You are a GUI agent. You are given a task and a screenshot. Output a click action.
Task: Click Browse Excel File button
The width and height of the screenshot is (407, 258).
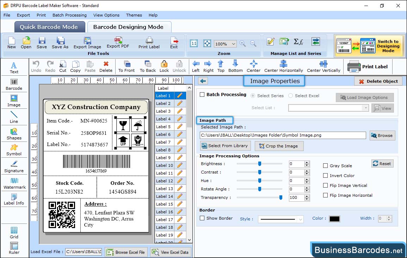126,252
